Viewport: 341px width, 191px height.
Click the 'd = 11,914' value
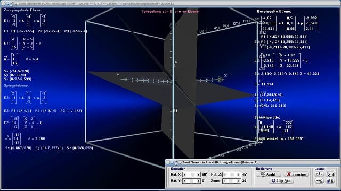[264, 84]
